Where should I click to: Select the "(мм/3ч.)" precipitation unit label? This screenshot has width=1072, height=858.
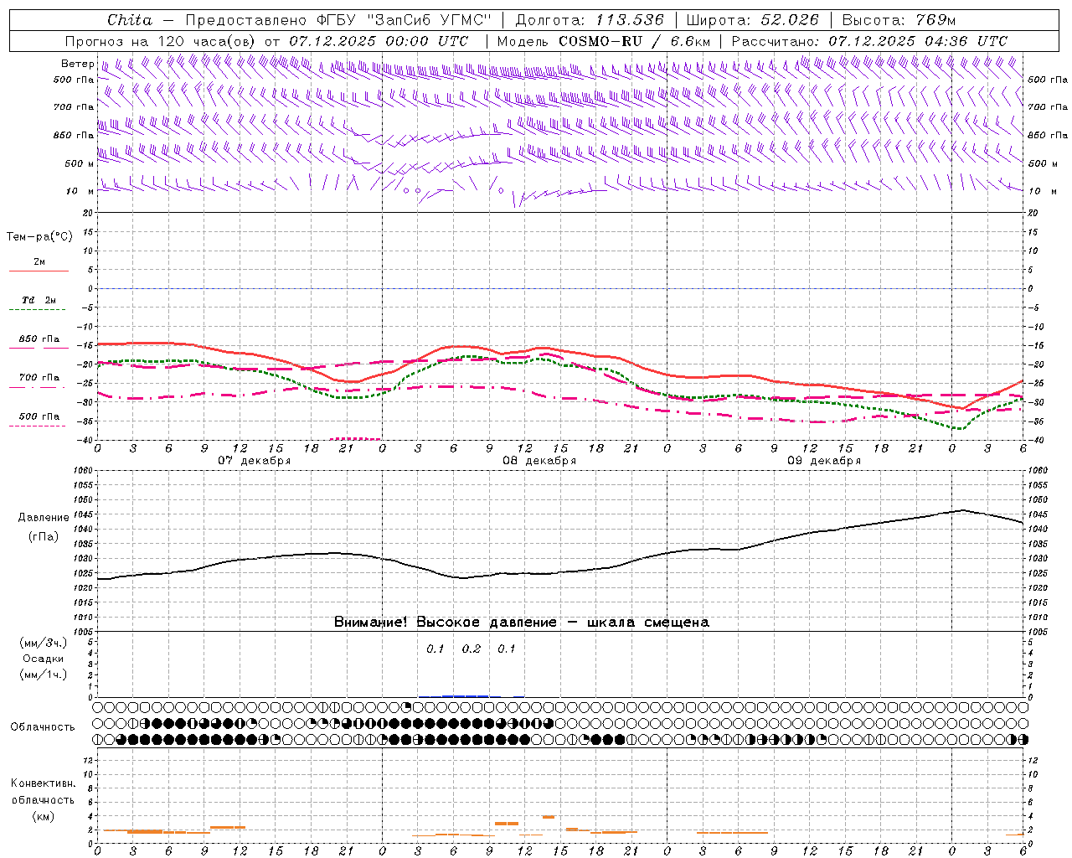point(44,643)
